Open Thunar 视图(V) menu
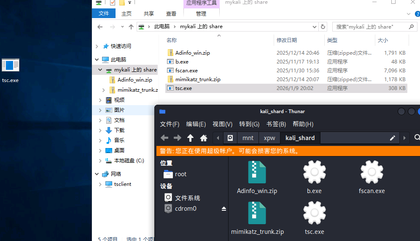This screenshot has width=420, height=241. [x=222, y=124]
